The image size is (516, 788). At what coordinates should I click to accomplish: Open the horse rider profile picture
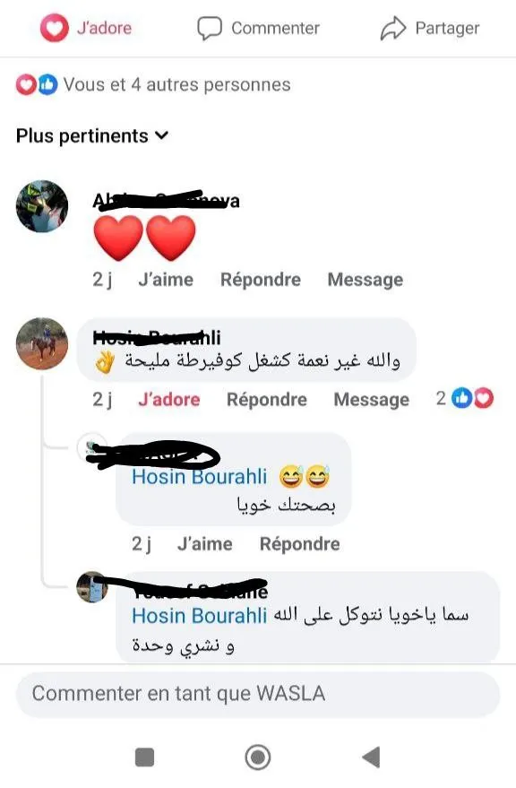tap(42, 343)
